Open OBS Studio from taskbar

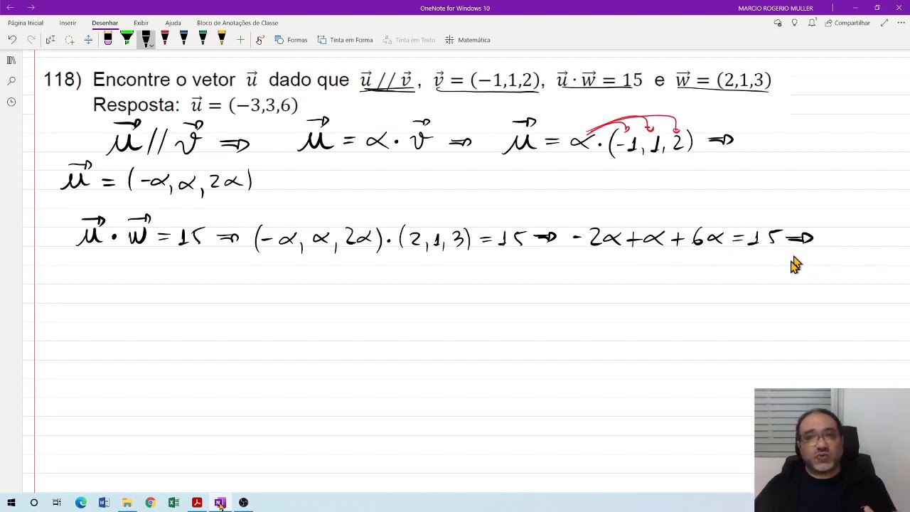pos(243,503)
